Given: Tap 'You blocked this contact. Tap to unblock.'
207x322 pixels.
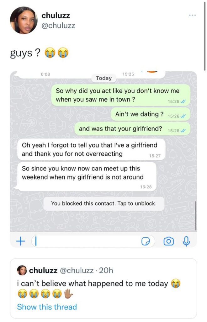Looking at the screenshot, I should tap(104, 203).
